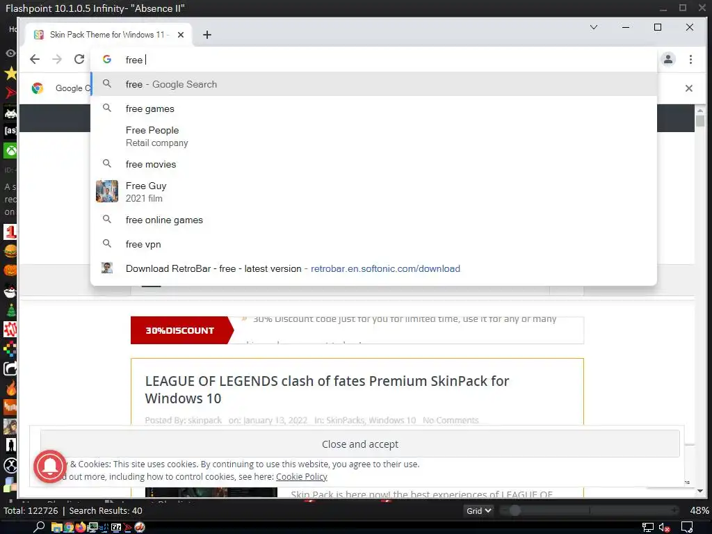712x534 pixels.
Task: Open the Chrome profile avatar icon
Action: point(668,59)
